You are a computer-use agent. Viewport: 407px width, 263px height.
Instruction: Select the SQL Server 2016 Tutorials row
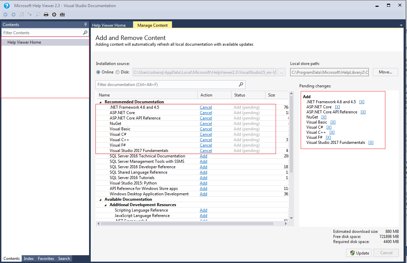[x=192, y=178]
